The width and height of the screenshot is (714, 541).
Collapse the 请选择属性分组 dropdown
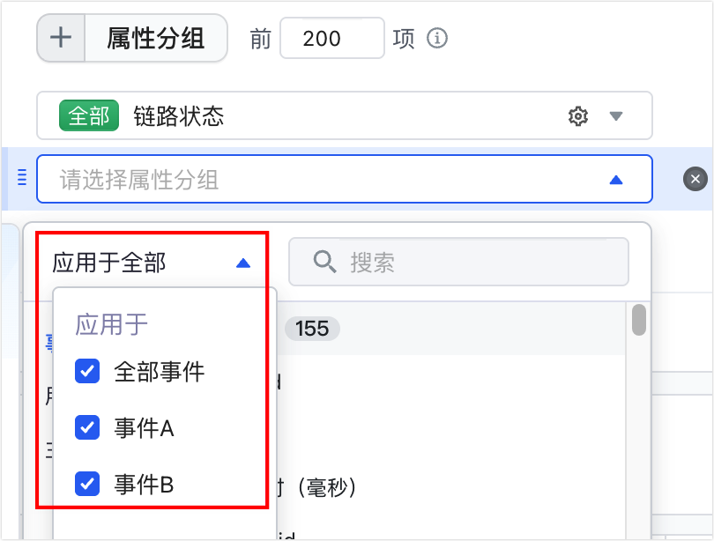coord(615,180)
